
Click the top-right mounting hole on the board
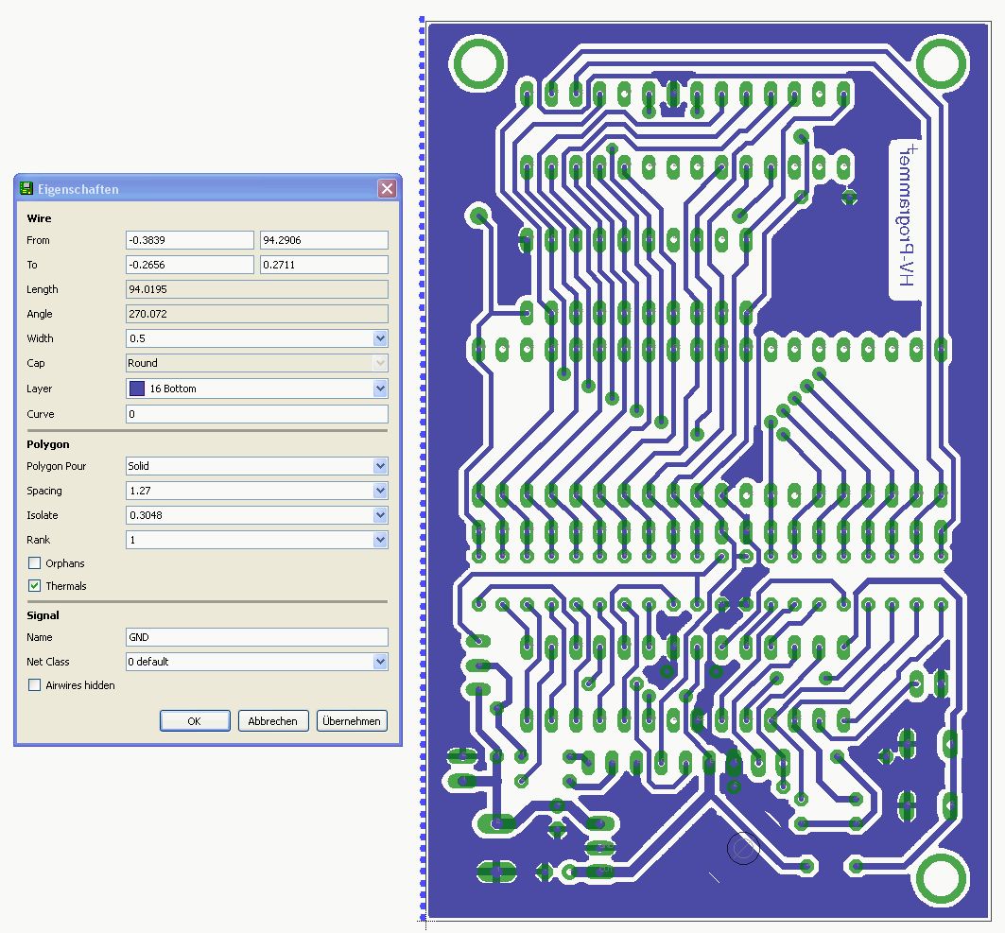(942, 63)
